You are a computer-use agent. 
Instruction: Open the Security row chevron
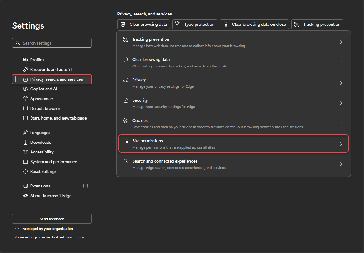341,103
